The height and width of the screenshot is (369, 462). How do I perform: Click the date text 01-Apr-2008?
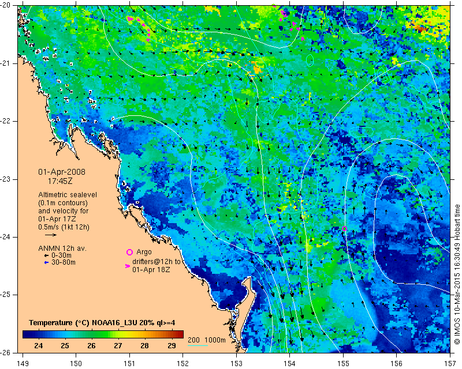(62, 172)
